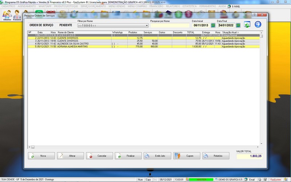Screen dimensions: 291x182
Task: Open the WHATSAPP menu
Action: [x=45, y=6]
